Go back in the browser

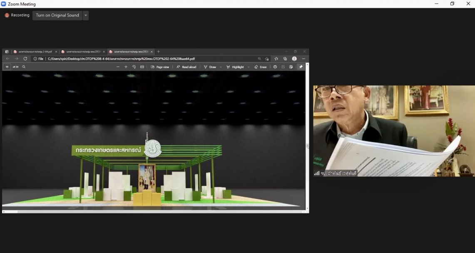click(x=7, y=59)
